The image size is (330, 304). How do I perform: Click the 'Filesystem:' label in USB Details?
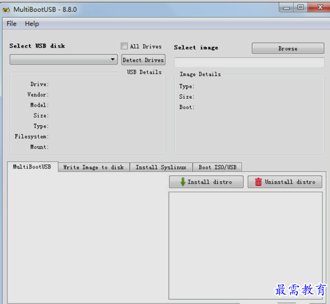(x=32, y=136)
